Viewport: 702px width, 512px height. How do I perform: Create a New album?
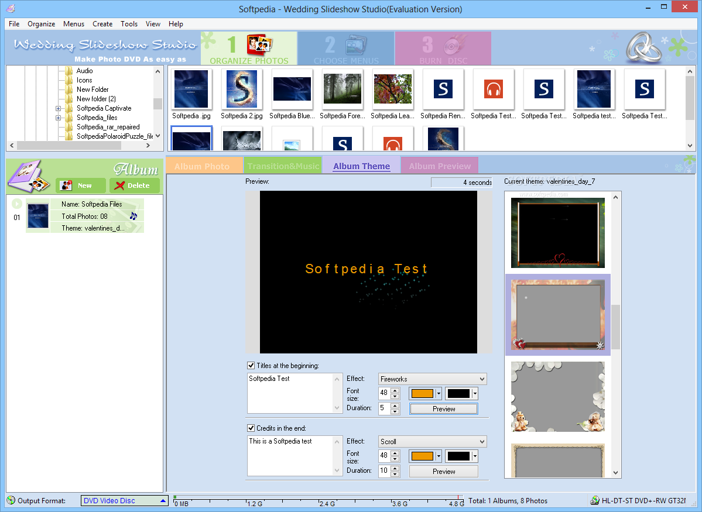(81, 185)
